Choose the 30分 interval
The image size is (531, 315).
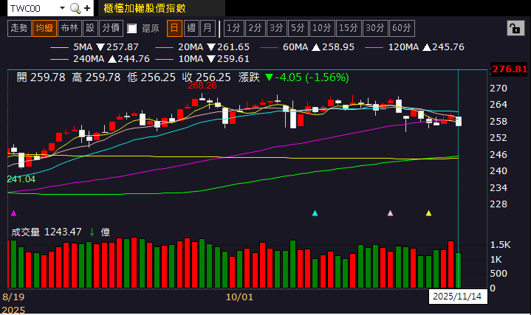pyautogui.click(x=375, y=28)
